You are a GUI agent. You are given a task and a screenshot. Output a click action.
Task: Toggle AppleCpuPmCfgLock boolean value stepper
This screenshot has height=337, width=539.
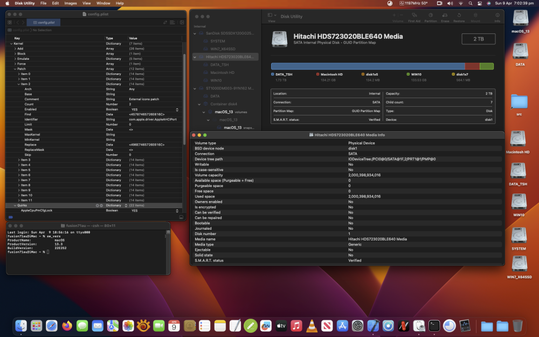coord(177,210)
